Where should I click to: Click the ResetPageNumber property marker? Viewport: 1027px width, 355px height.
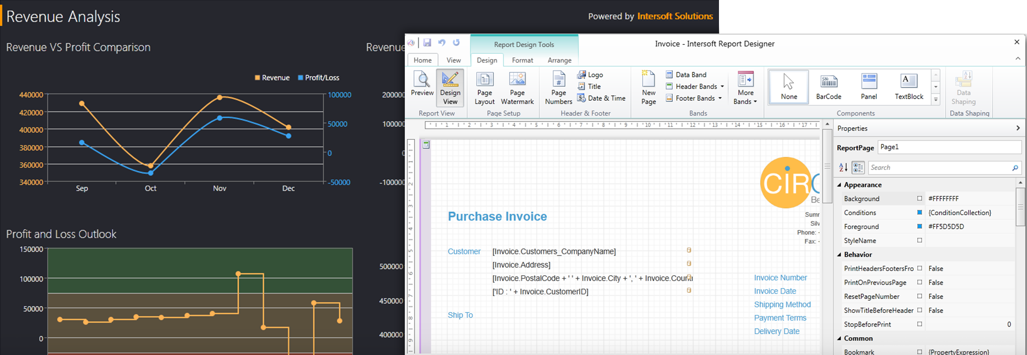919,296
